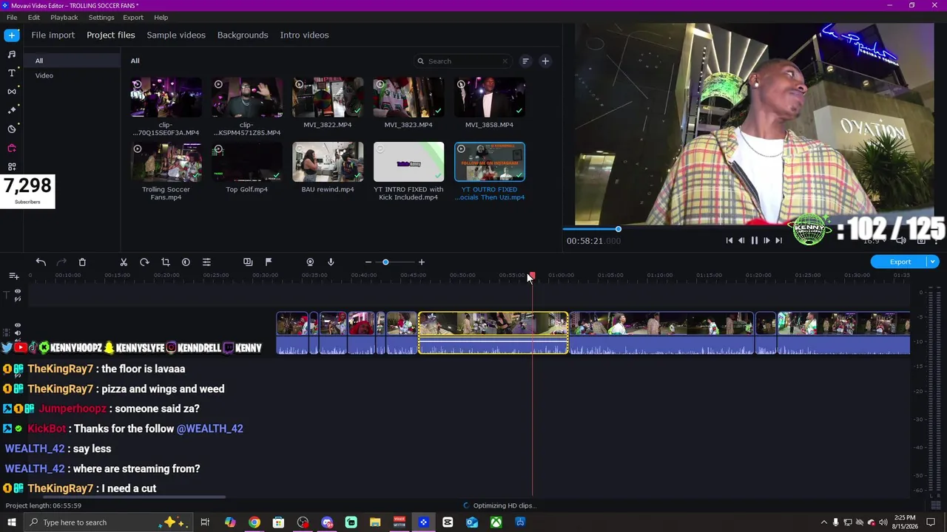Open the Help menu
Viewport: 947px width, 532px height.
coord(161,17)
